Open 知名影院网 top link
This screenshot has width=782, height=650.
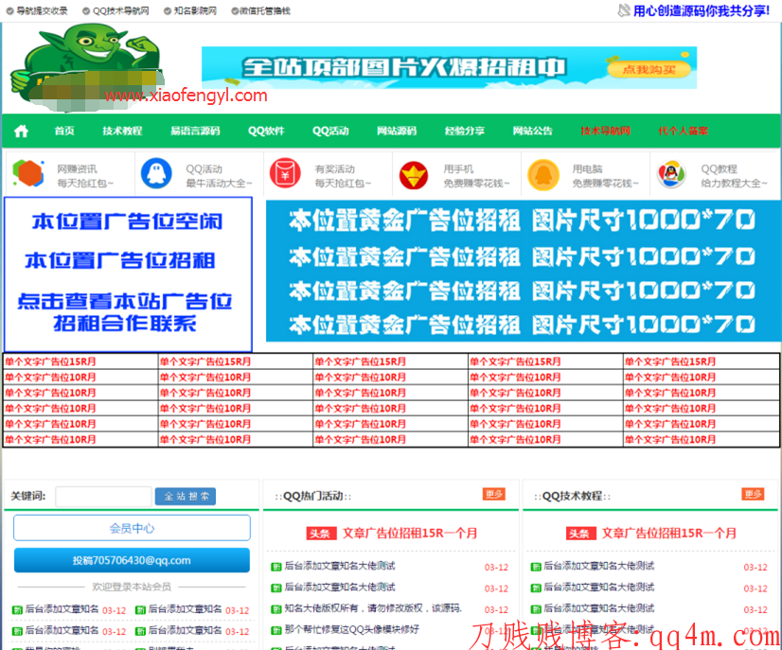pyautogui.click(x=195, y=11)
